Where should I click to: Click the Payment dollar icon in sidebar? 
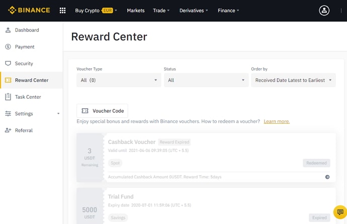pos(8,47)
